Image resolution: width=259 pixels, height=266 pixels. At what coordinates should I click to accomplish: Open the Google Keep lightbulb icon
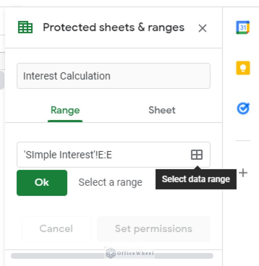point(243,68)
